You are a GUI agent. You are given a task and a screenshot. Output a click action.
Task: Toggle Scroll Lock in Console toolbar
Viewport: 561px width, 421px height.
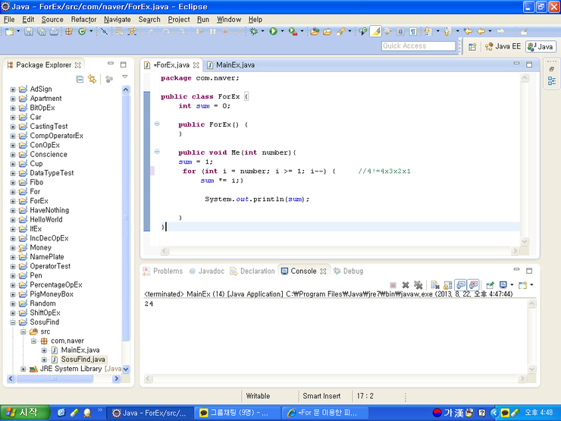(449, 285)
